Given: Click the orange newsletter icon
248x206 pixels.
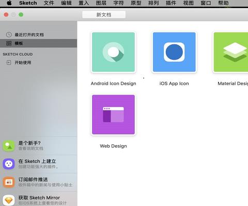Looking at the screenshot, I should point(9,182).
